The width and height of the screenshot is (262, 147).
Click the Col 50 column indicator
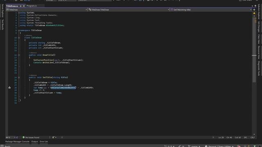(x=238, y=138)
